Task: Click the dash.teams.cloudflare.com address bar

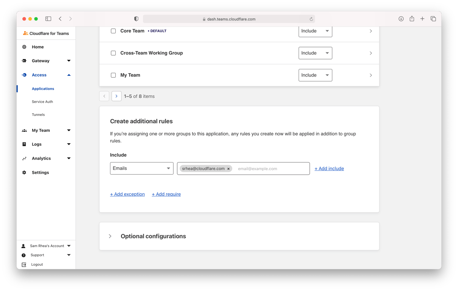Action: (x=229, y=19)
